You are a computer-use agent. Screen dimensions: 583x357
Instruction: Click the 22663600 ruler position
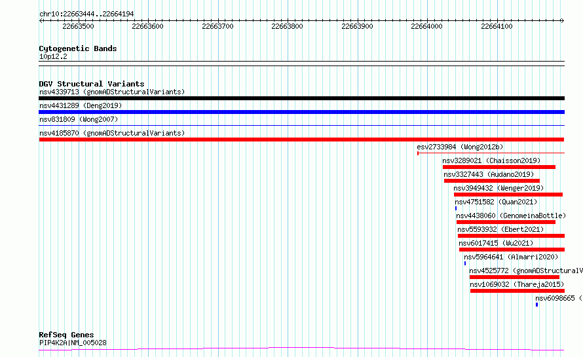(147, 26)
